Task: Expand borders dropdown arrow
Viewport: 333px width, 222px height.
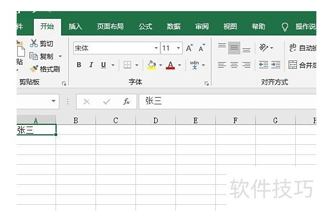Action: point(137,65)
